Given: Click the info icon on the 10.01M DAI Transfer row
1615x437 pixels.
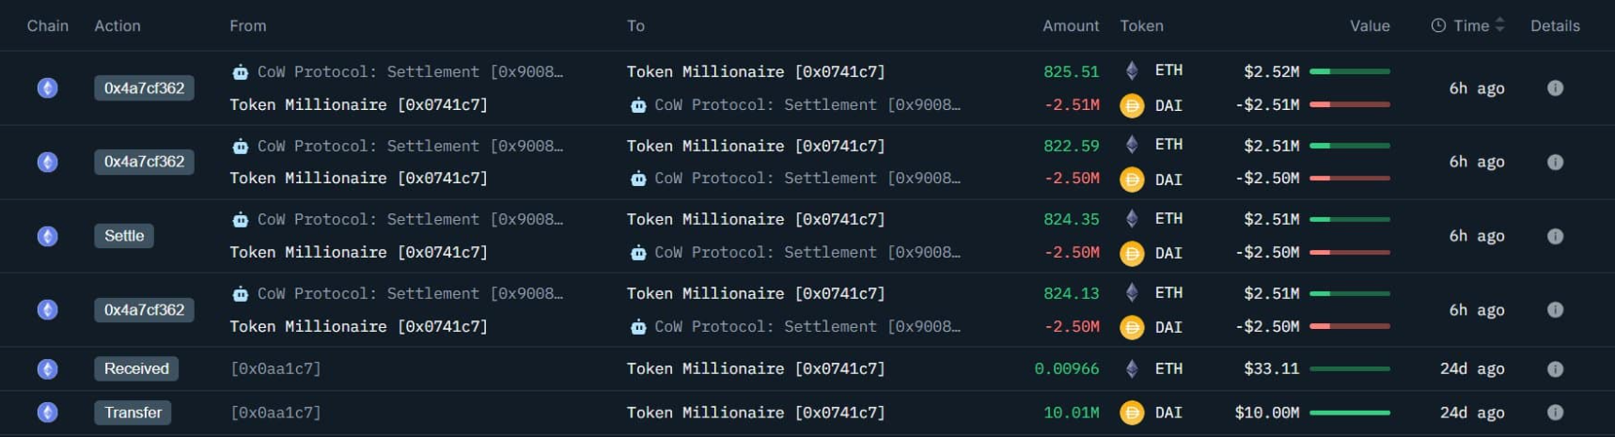Looking at the screenshot, I should coord(1555,413).
